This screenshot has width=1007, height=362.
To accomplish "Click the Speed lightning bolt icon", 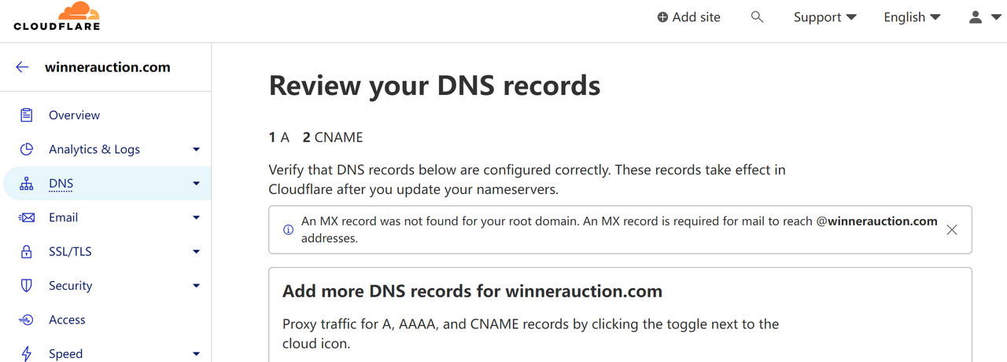I will [27, 354].
